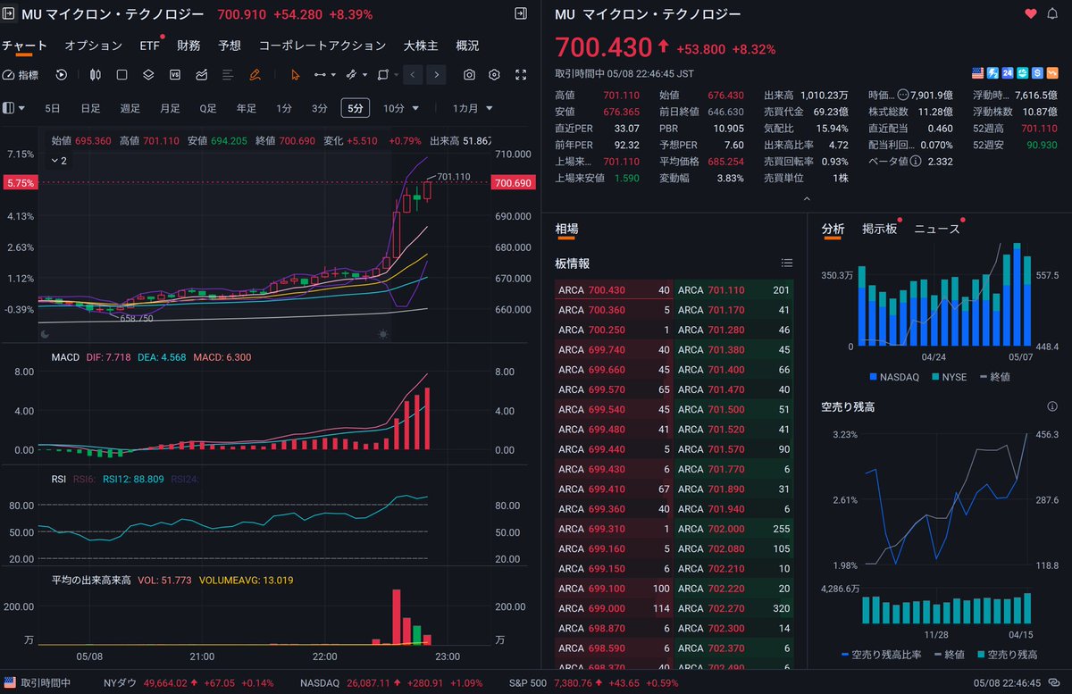This screenshot has height=694, width=1072.
Task: Click the VS compare icon
Action: click(175, 75)
